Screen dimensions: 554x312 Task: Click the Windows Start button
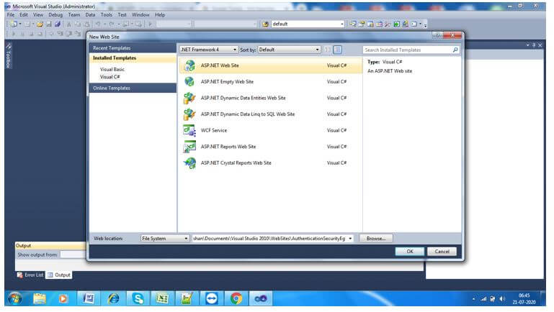[15, 298]
